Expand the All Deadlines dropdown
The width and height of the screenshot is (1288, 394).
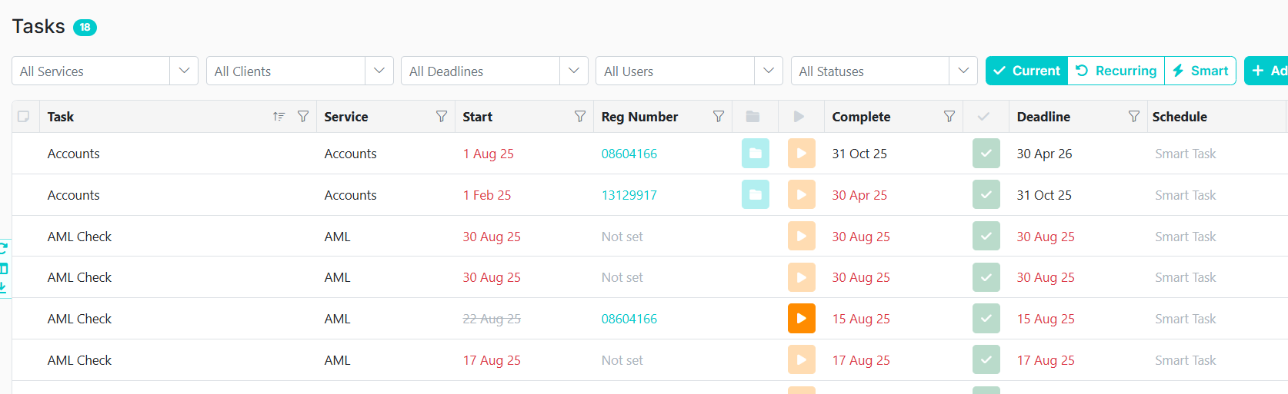pos(573,71)
